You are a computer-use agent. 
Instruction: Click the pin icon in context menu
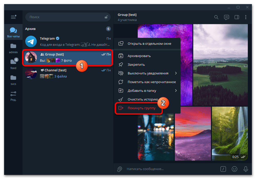(121, 64)
